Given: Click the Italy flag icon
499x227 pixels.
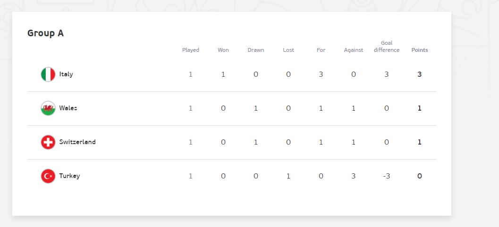Looking at the screenshot, I should click(x=48, y=74).
